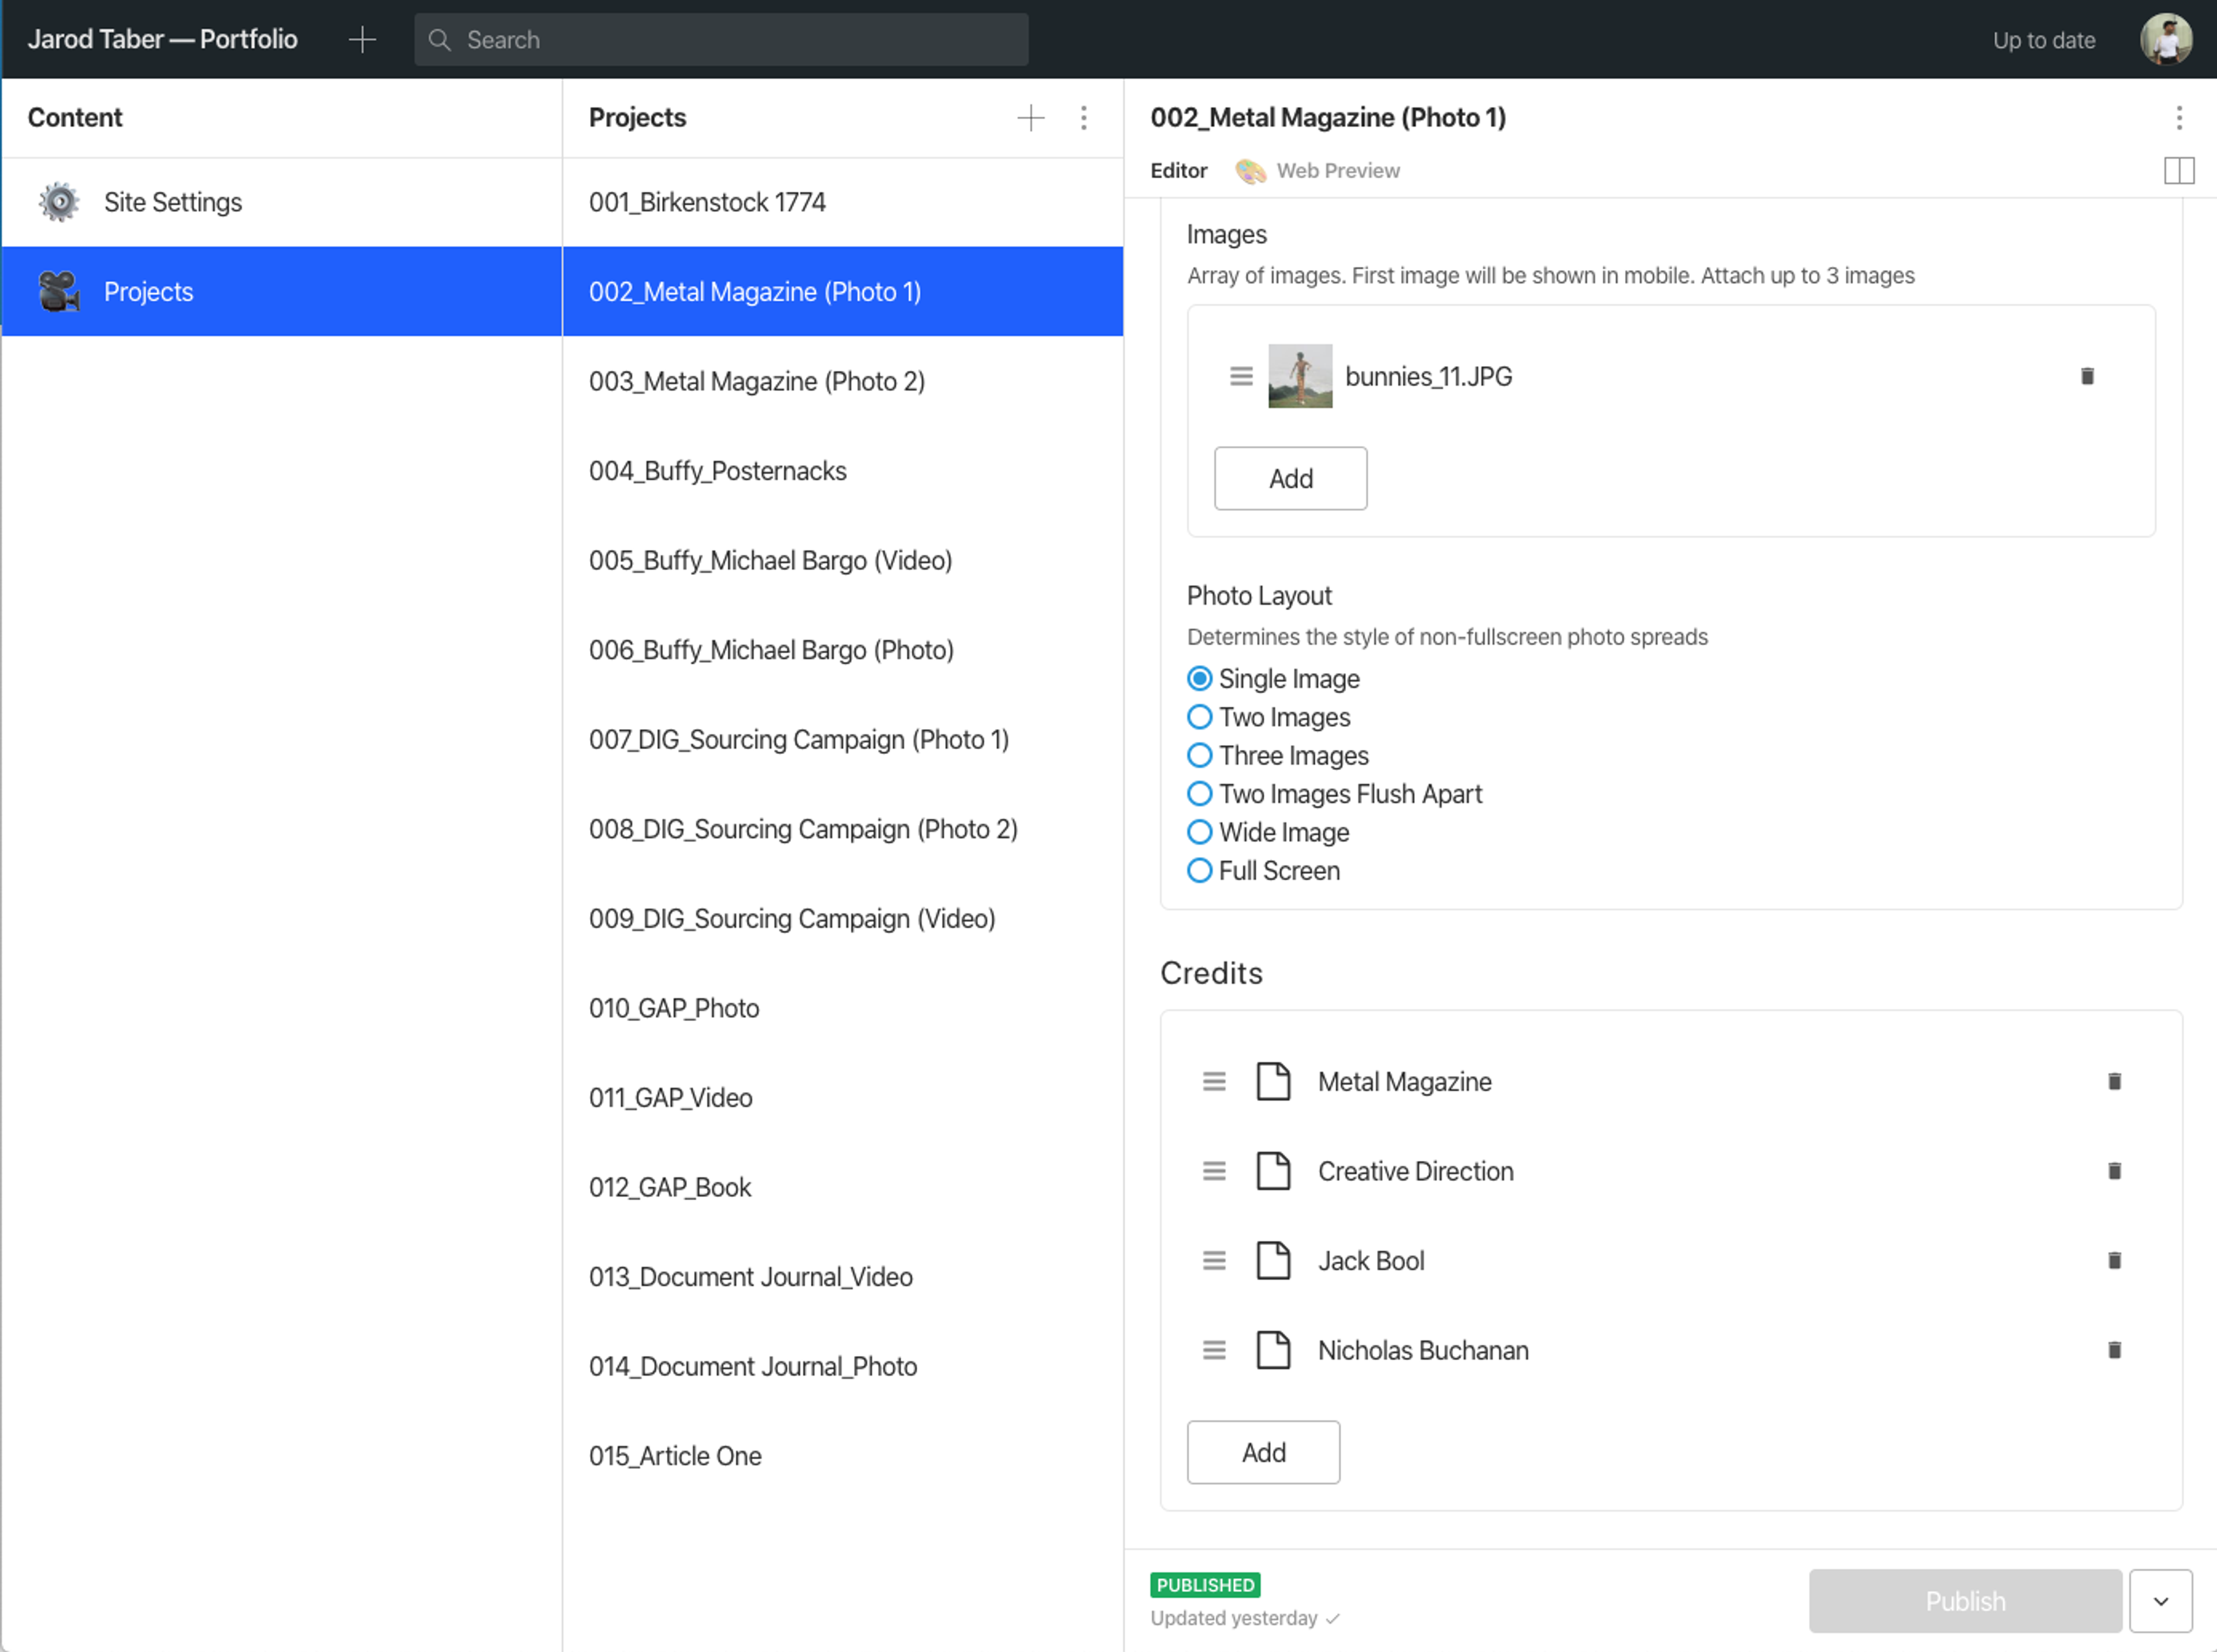Grab the drag handle beside Jack Bool
Screen dimensions: 2217x1652
click(x=1213, y=1260)
